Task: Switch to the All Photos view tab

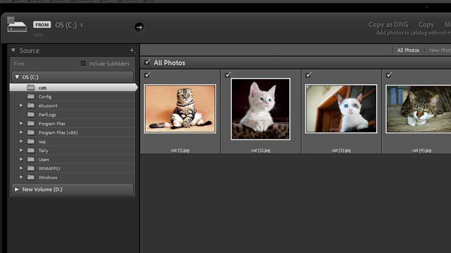Action: click(408, 50)
